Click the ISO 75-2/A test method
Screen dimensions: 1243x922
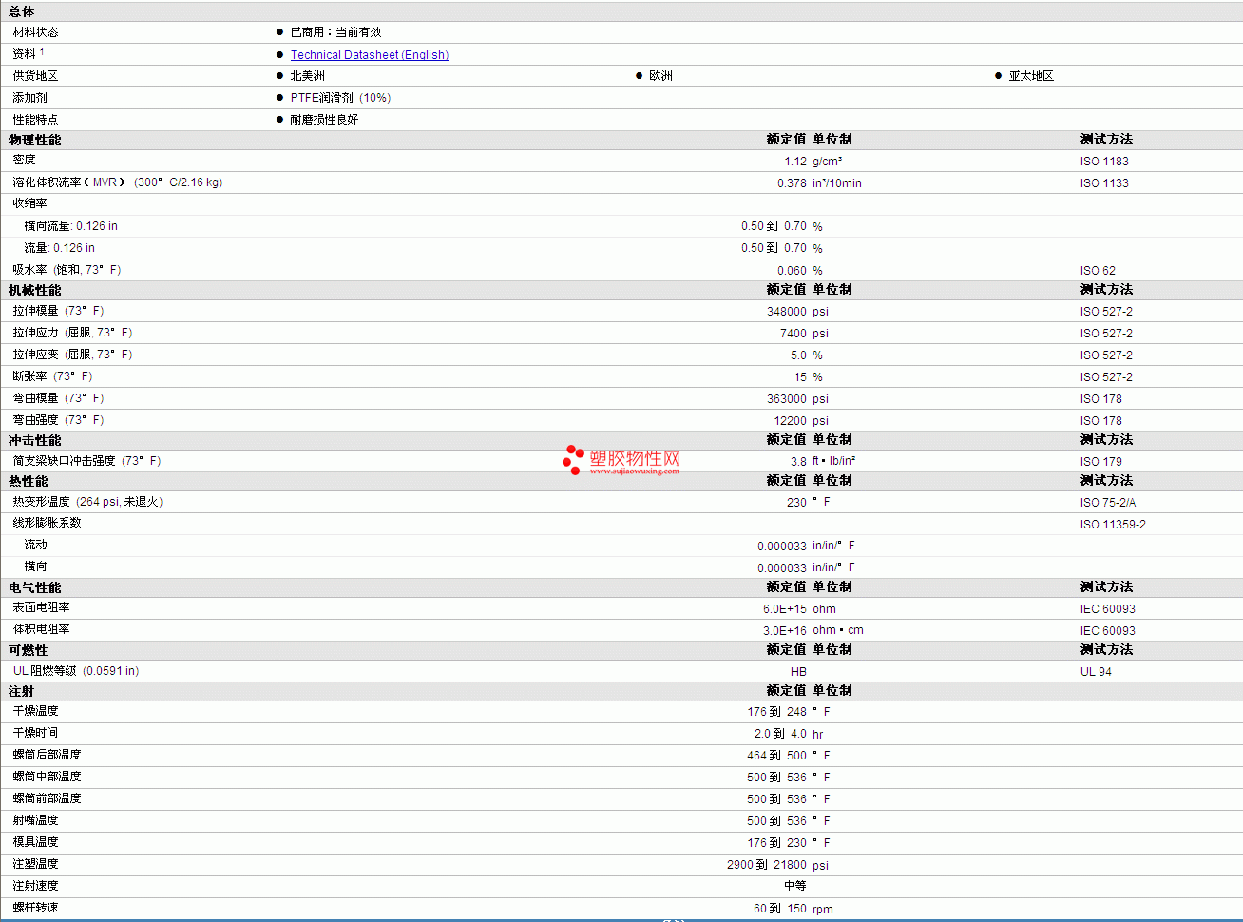tap(1107, 503)
